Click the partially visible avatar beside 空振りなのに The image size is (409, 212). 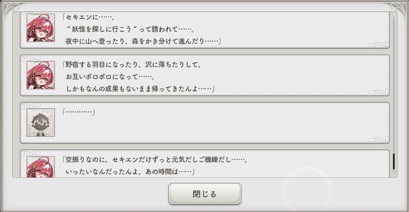[x=41, y=167]
